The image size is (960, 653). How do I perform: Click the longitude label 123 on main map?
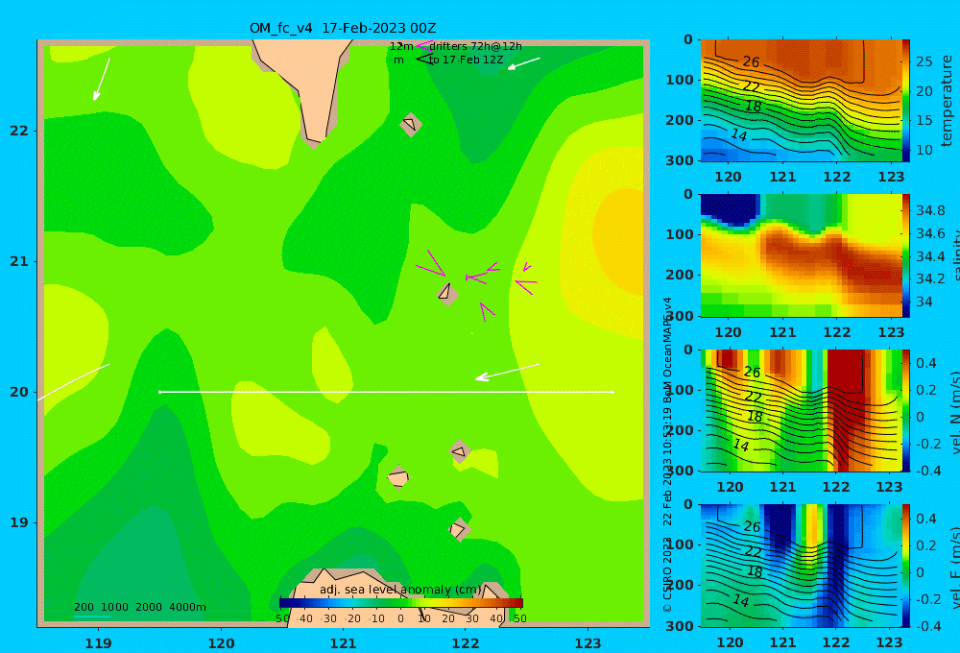coord(588,643)
